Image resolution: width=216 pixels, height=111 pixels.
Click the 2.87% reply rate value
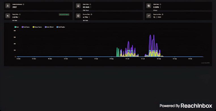pyautogui.click(x=15, y=17)
